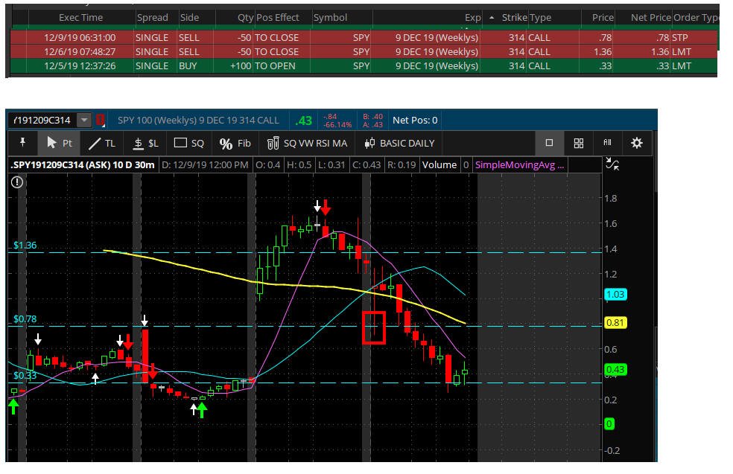Click the Net Price column header
The image size is (733, 474).
650,18
